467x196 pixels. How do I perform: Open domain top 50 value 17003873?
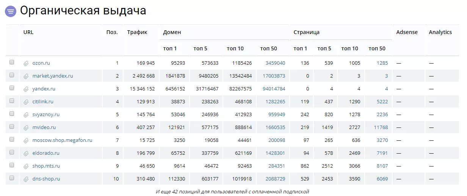point(274,76)
